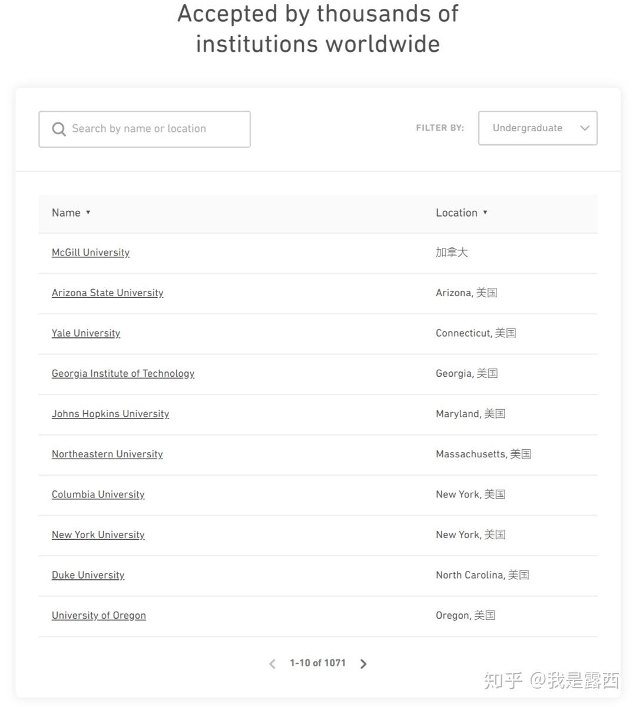The image size is (636, 707).
Task: Select New York location in NYU row
Action: (471, 535)
